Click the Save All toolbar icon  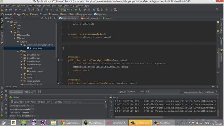click(6, 10)
